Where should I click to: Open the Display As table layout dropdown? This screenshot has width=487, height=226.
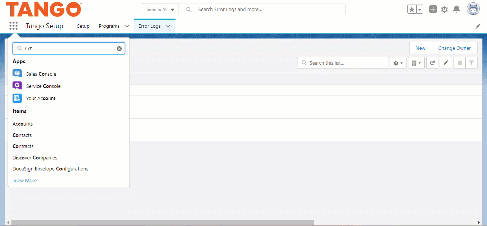click(416, 62)
